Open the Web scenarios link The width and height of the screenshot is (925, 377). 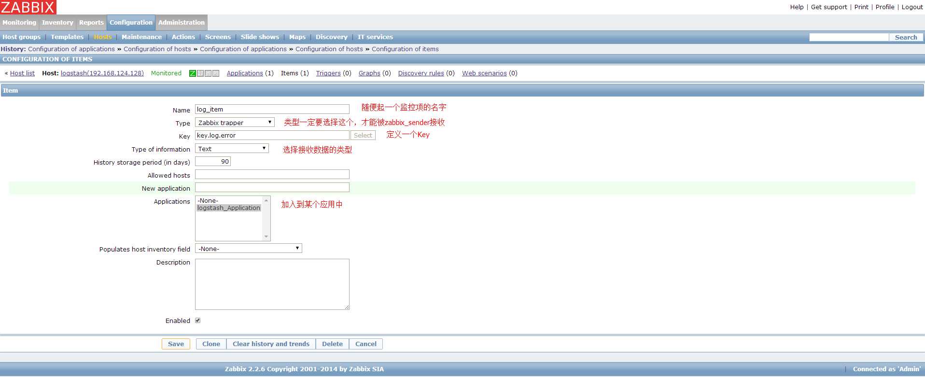coord(484,73)
